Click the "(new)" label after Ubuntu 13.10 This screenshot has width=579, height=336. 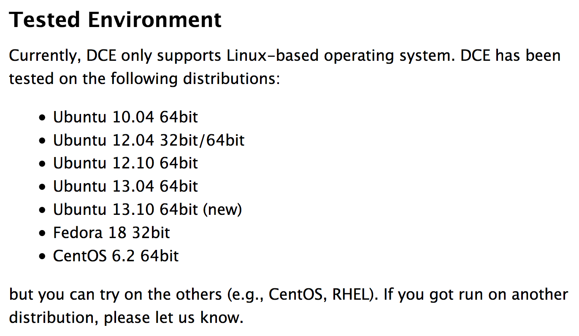(x=222, y=210)
